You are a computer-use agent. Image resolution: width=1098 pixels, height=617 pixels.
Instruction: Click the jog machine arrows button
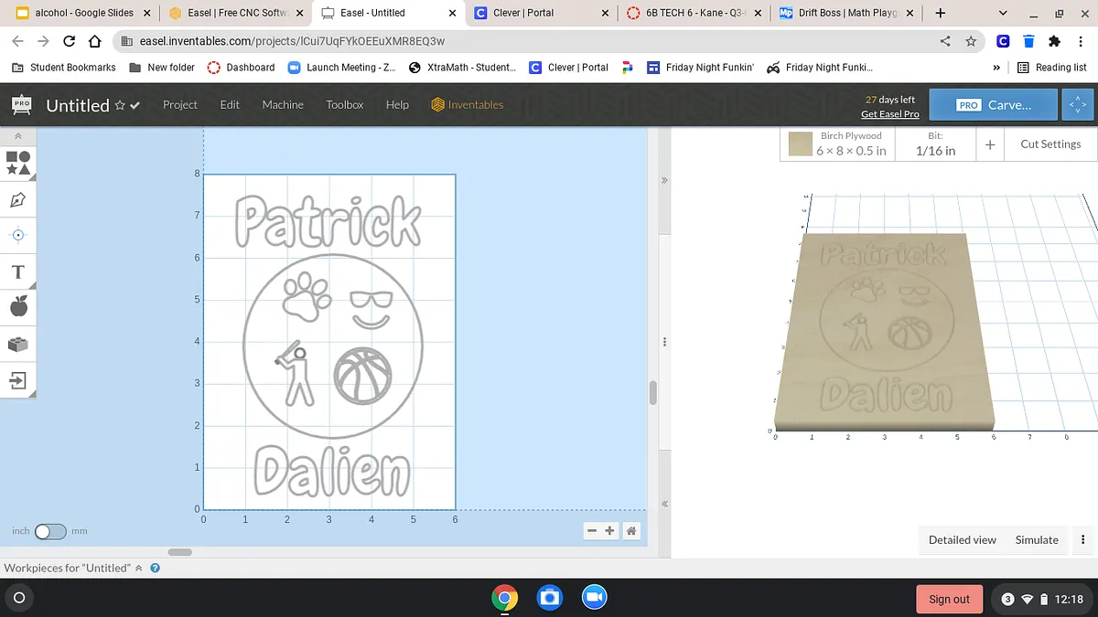[1077, 105]
